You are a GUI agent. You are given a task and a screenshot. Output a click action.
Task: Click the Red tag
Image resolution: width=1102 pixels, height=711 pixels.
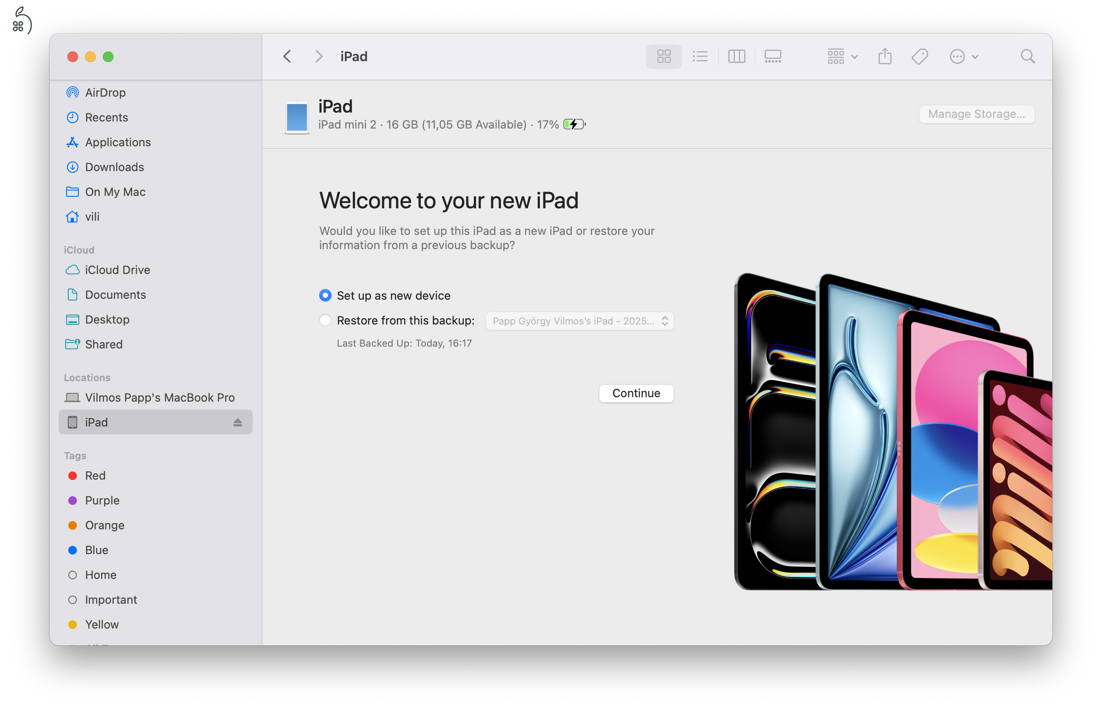[156, 476]
